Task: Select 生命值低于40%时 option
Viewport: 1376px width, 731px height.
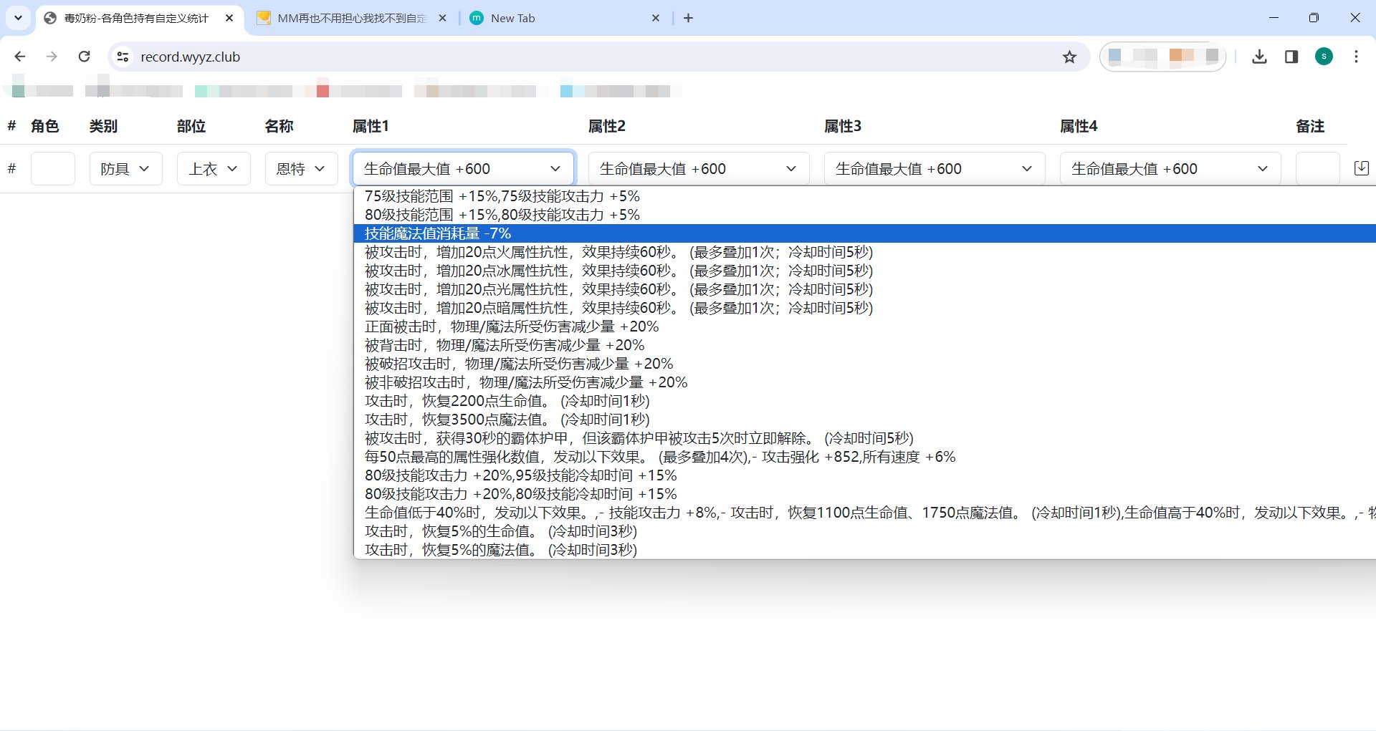Action: click(865, 512)
